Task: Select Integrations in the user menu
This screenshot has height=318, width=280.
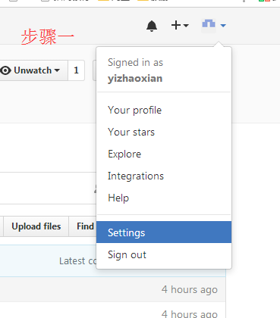Action: (x=164, y=176)
